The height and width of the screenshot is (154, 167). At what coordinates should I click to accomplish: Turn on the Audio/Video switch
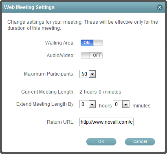click(92, 56)
